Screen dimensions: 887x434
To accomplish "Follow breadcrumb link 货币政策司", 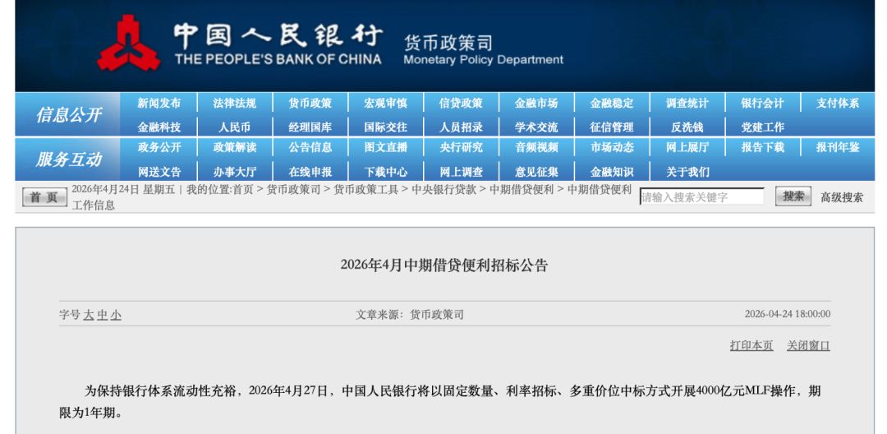I will [x=293, y=190].
